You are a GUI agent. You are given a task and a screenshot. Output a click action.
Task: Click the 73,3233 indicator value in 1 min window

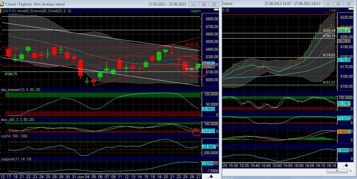click(x=344, y=119)
